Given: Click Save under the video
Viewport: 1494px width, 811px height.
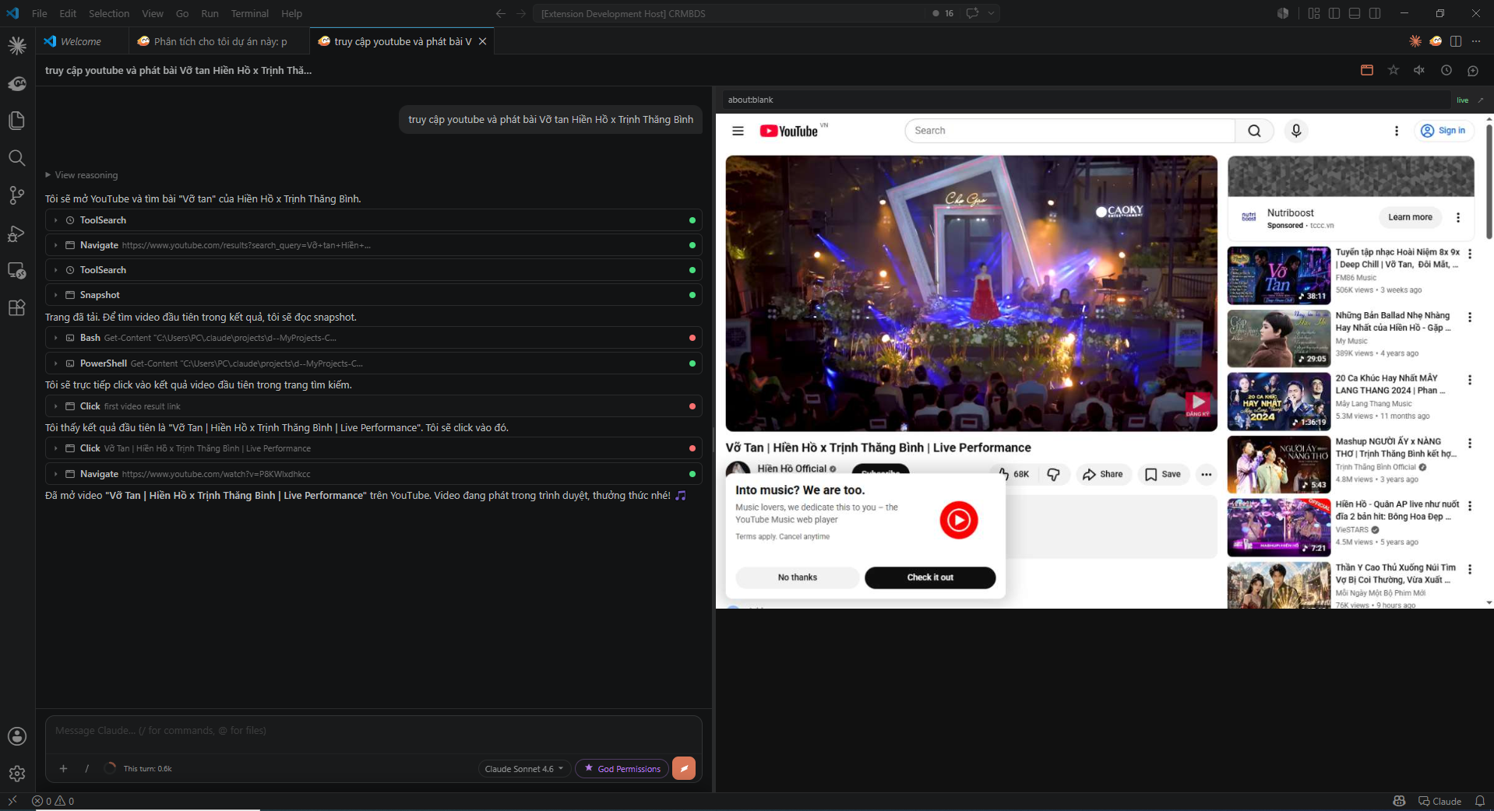Looking at the screenshot, I should click(1163, 474).
